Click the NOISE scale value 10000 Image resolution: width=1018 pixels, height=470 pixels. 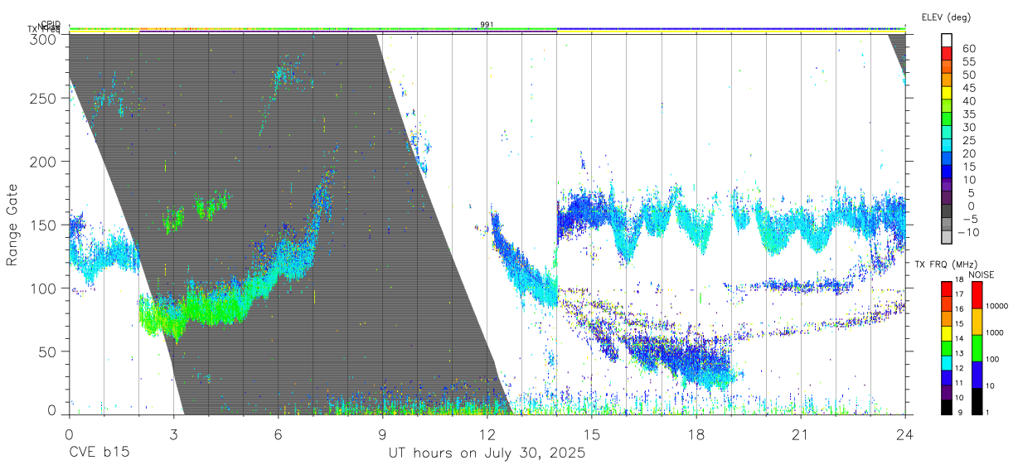[999, 306]
